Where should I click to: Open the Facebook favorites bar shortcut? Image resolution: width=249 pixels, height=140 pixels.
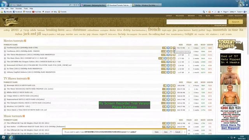(18, 12)
